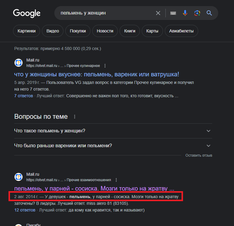Image resolution: width=234 pixels, height=226 pixels.
Task: Expand question Что было раньше вареники или пельмени?
Action: click(x=113, y=145)
